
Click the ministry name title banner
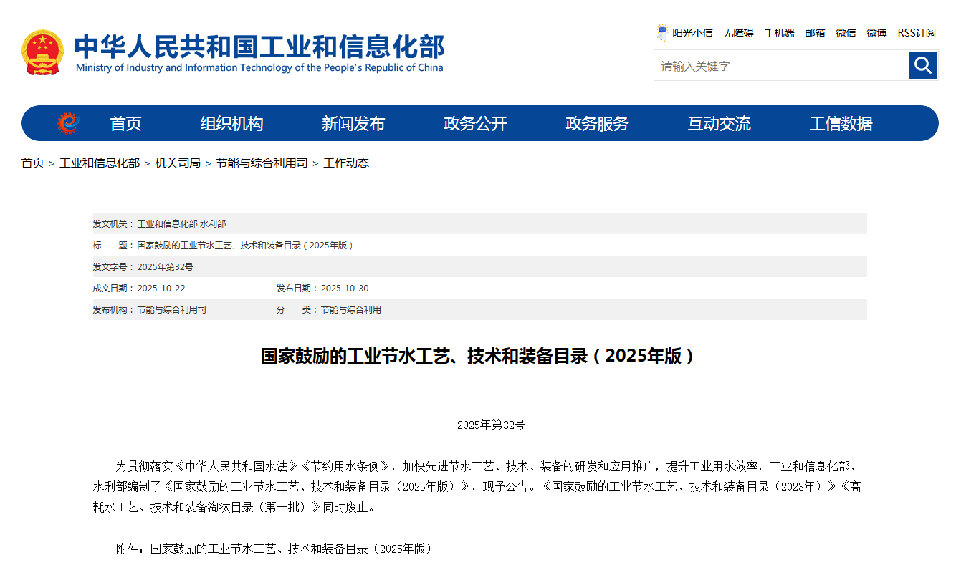pyautogui.click(x=259, y=52)
